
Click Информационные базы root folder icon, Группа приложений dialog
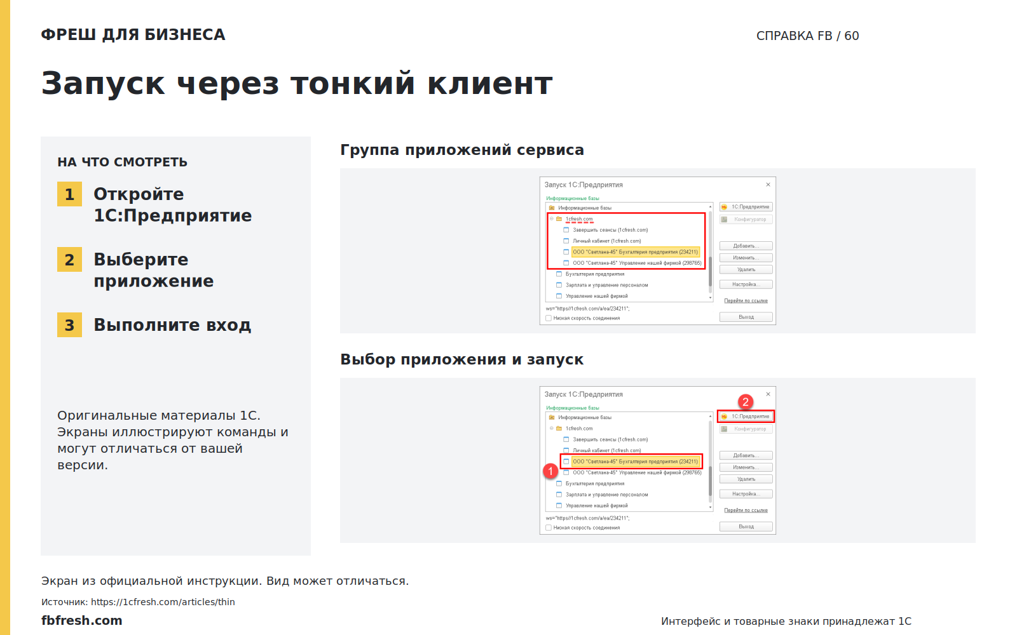click(x=552, y=208)
